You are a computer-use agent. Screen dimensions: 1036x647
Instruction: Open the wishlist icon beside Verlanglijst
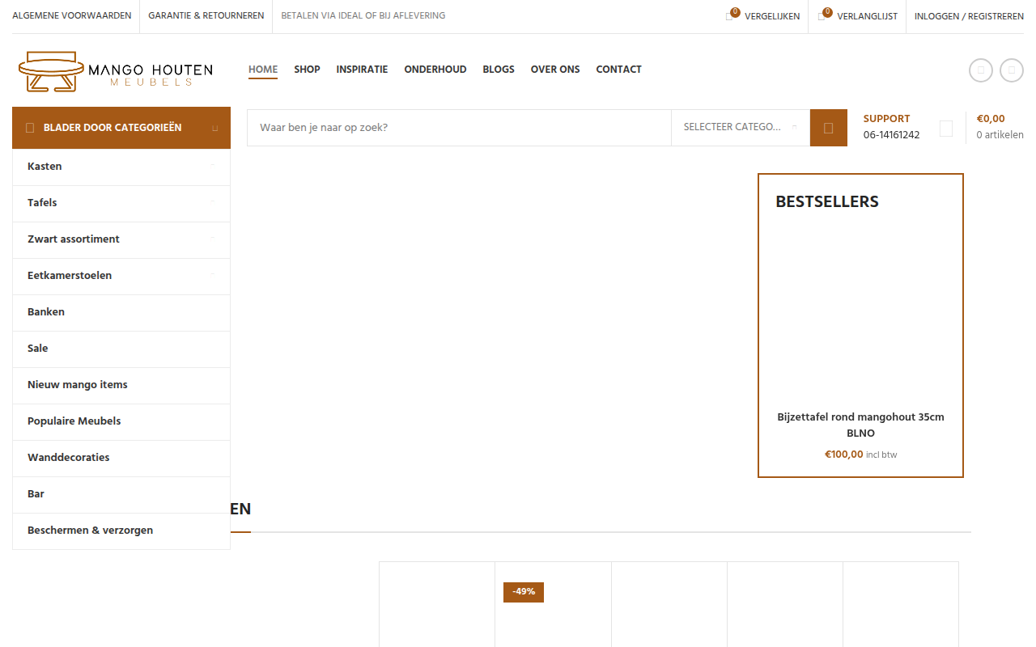pos(822,15)
